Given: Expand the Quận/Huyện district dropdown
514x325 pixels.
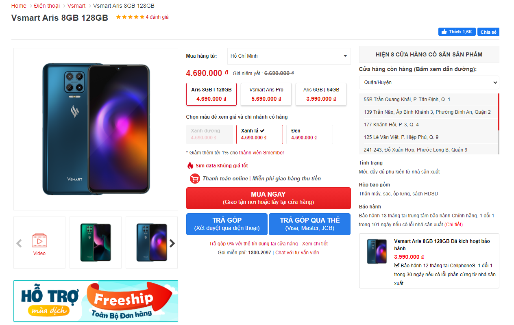Looking at the screenshot, I should click(429, 82).
